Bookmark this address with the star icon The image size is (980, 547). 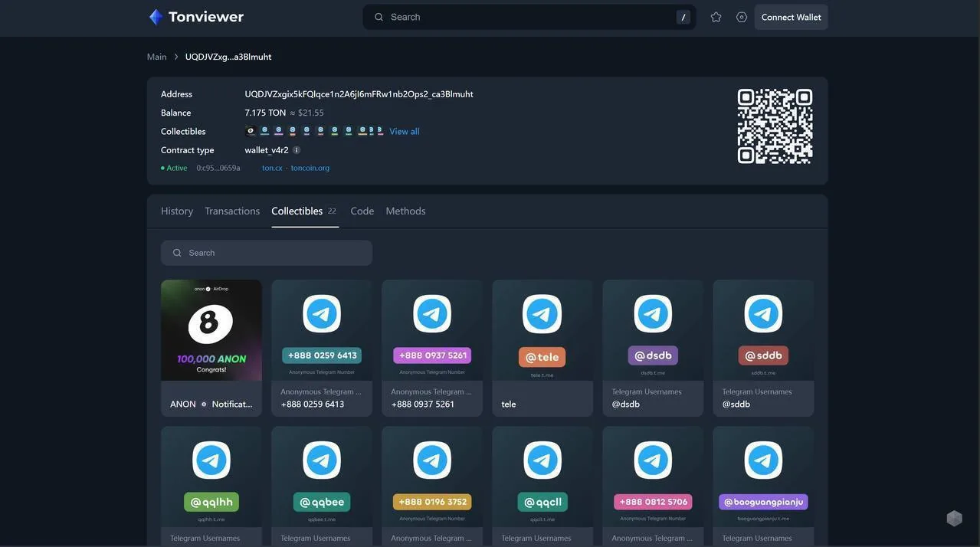click(716, 17)
